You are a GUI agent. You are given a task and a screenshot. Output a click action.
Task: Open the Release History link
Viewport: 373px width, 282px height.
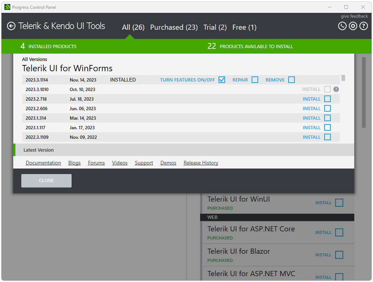200,162
